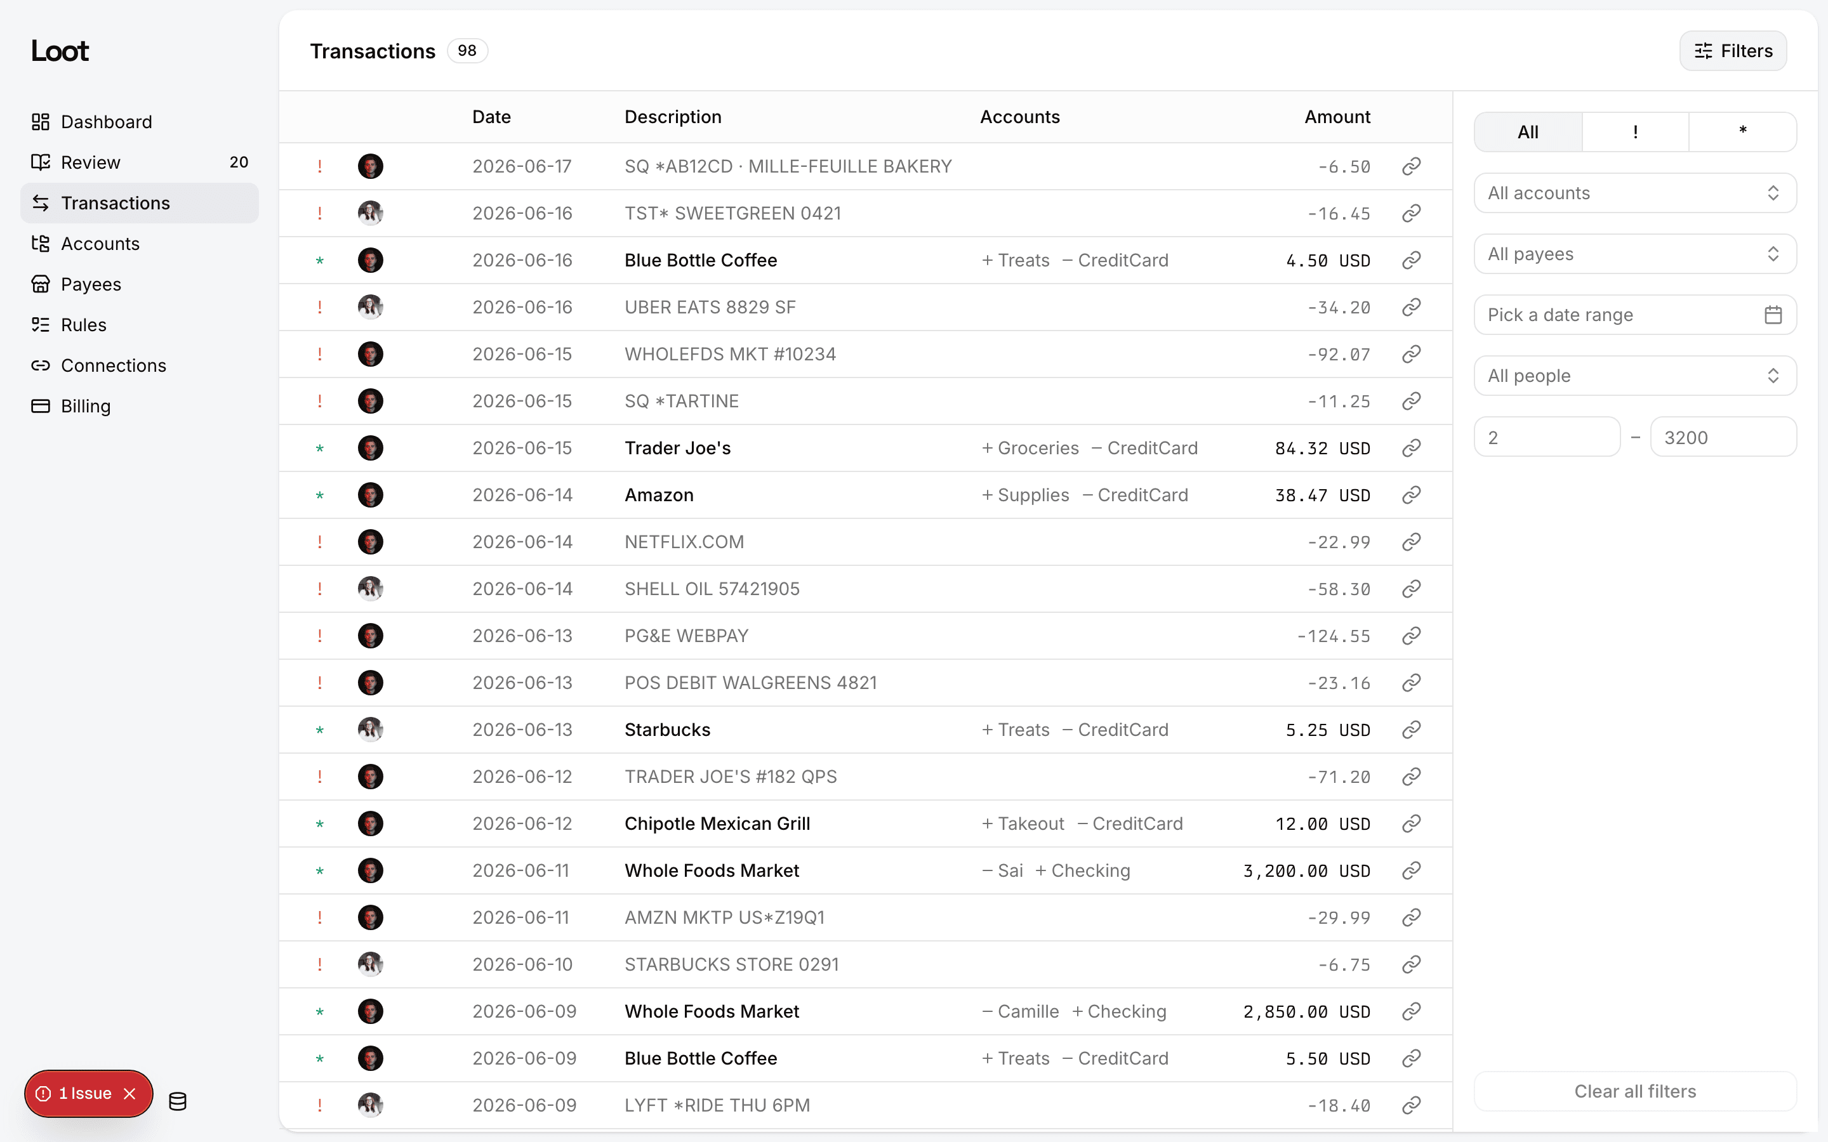This screenshot has width=1828, height=1142.
Task: Click link icon for POS DEBIT WALGREENS 4821
Action: (x=1411, y=683)
